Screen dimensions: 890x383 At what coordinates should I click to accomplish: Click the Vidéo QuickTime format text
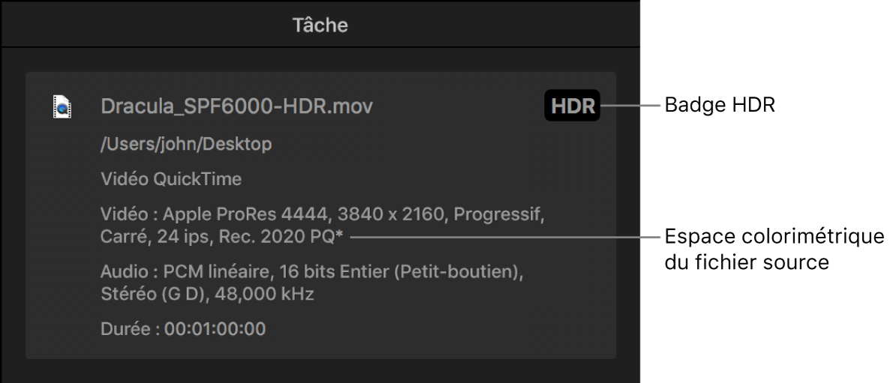[172, 179]
